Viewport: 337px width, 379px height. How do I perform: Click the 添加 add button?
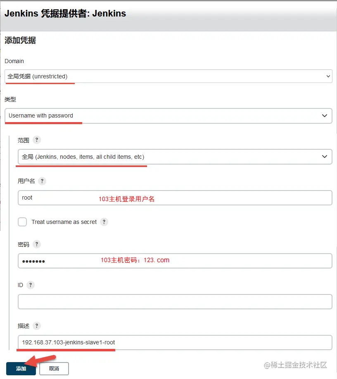[x=21, y=369]
